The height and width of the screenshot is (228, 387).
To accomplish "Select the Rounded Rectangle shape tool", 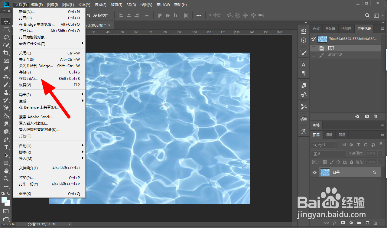I will 6,163.
